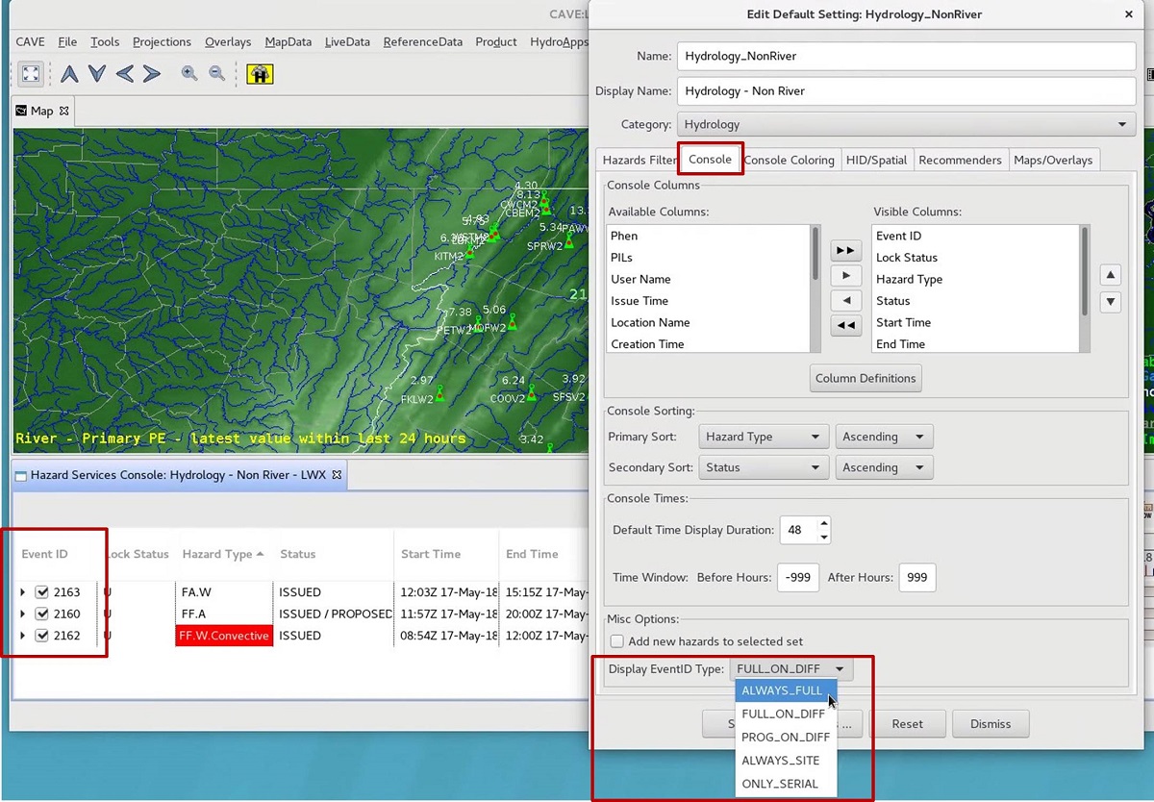Viewport: 1154px width, 802px height.
Task: Open Secondary Sort Status dropdown
Action: point(764,467)
